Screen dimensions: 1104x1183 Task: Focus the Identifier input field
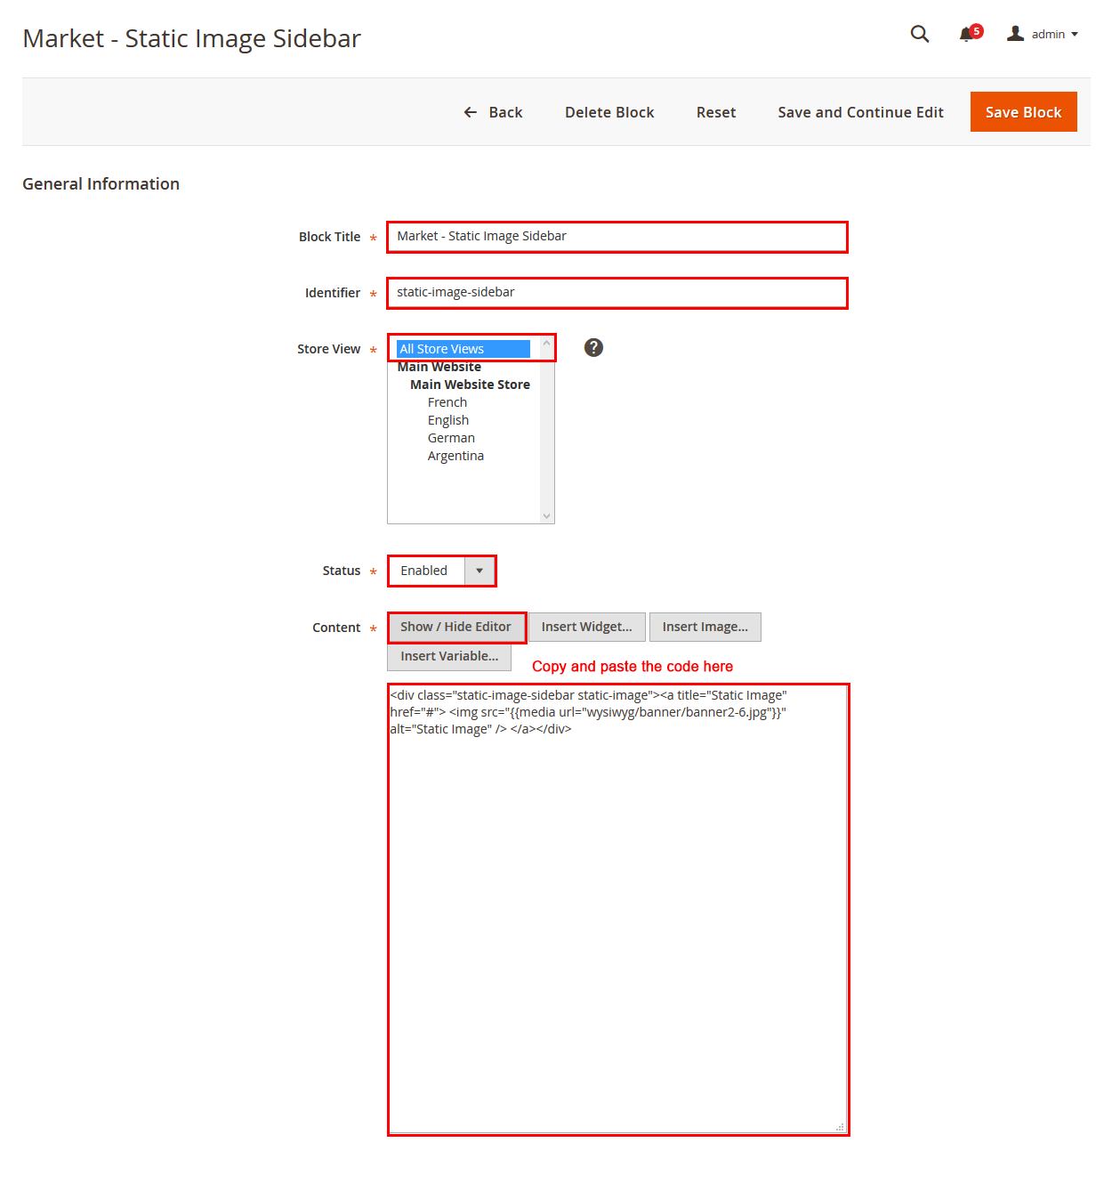click(617, 293)
